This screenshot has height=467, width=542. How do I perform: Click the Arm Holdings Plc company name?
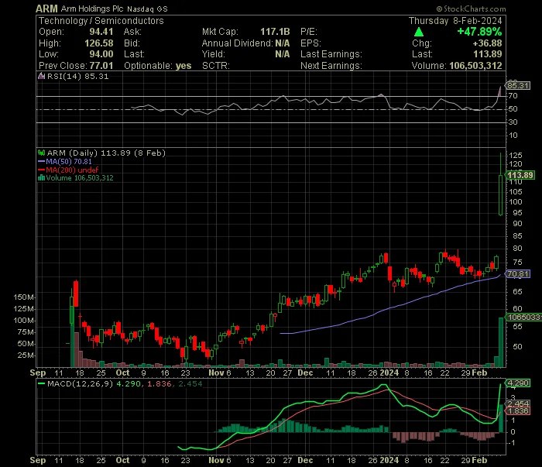[92, 9]
